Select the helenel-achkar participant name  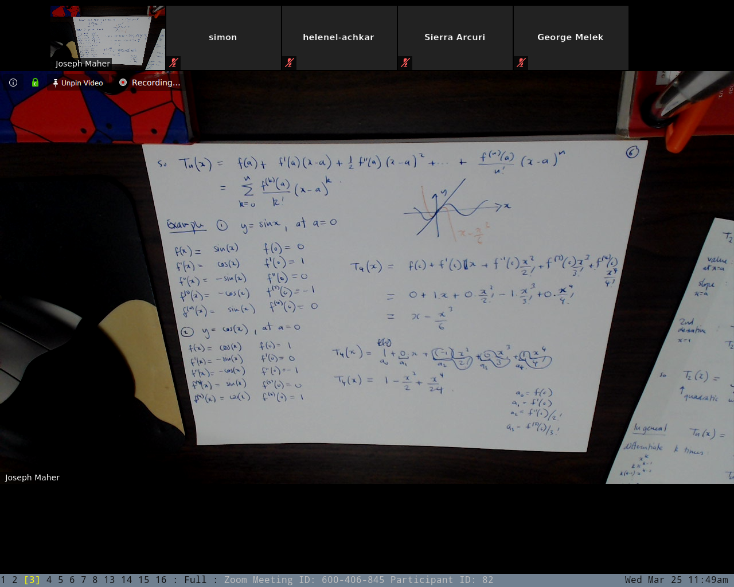(338, 37)
